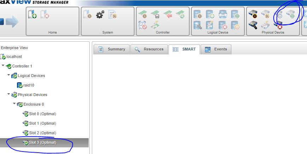Select the raid10 logical device

point(28,85)
